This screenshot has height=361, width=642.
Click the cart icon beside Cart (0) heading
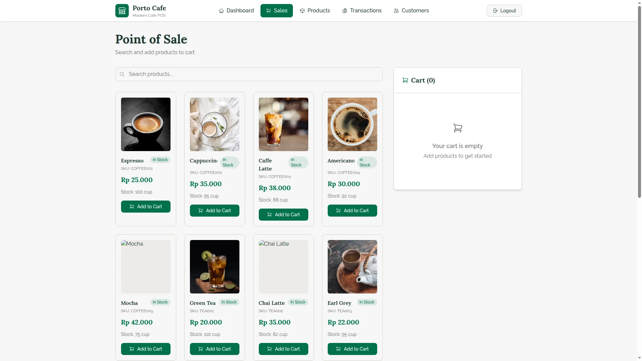pos(405,80)
